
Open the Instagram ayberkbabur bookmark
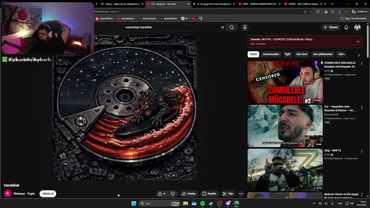(x=104, y=18)
